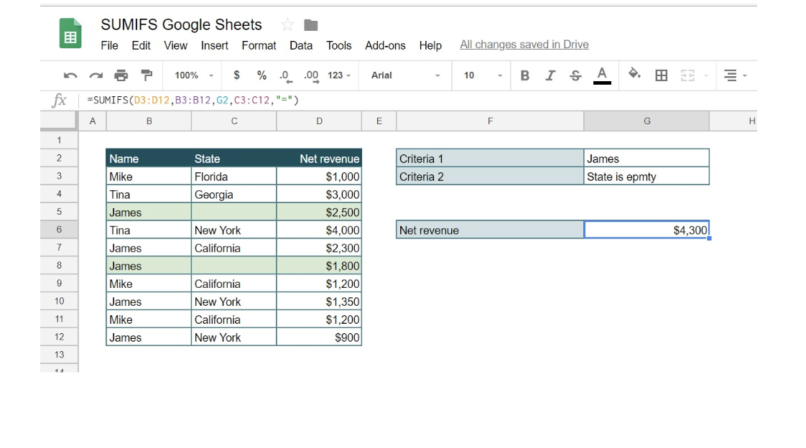Click inside the formula bar with SUMIFS
Image resolution: width=806 pixels, height=448 pixels.
coord(359,100)
